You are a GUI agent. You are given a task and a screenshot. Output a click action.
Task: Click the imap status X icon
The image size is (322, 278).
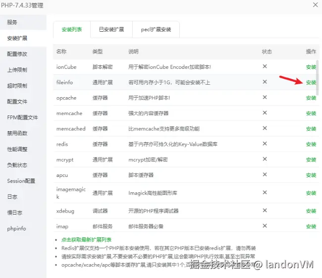pyautogui.click(x=265, y=226)
